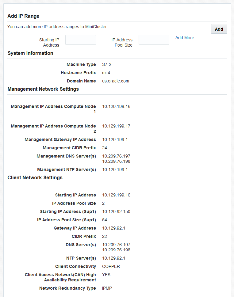Select Network Redundancy Type value IPMP
This screenshot has height=297, width=234.
point(107,288)
